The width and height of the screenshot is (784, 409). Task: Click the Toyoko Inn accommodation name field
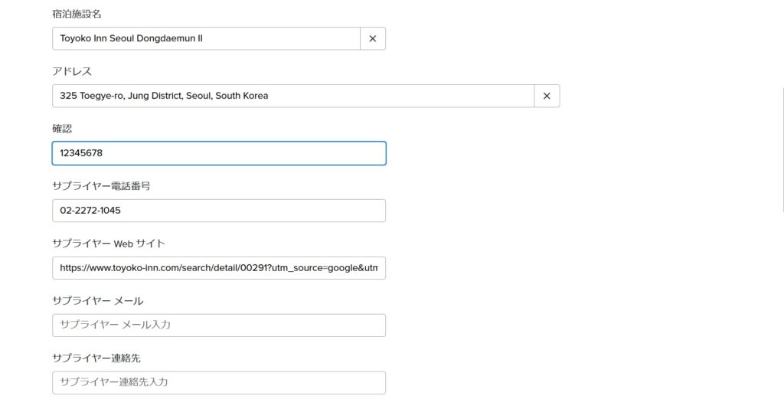coord(206,38)
